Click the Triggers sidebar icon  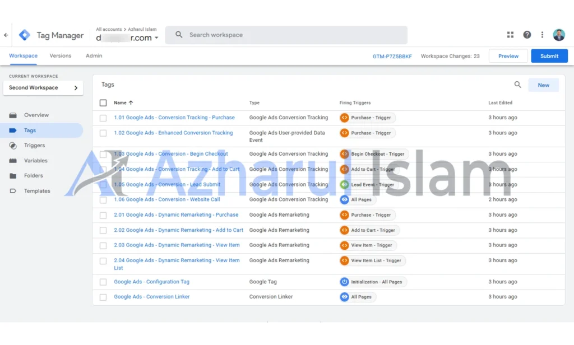pyautogui.click(x=13, y=146)
